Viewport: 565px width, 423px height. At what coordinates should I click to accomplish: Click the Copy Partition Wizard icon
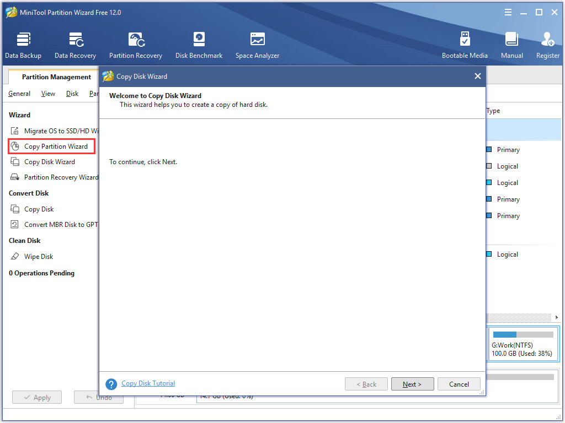15,147
